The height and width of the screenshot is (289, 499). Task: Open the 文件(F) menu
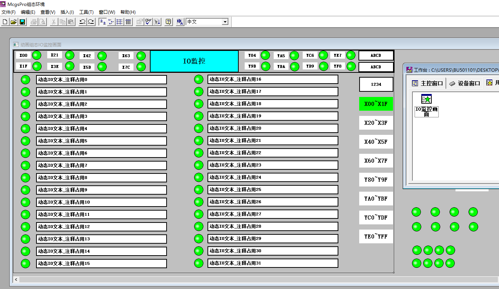(x=9, y=12)
